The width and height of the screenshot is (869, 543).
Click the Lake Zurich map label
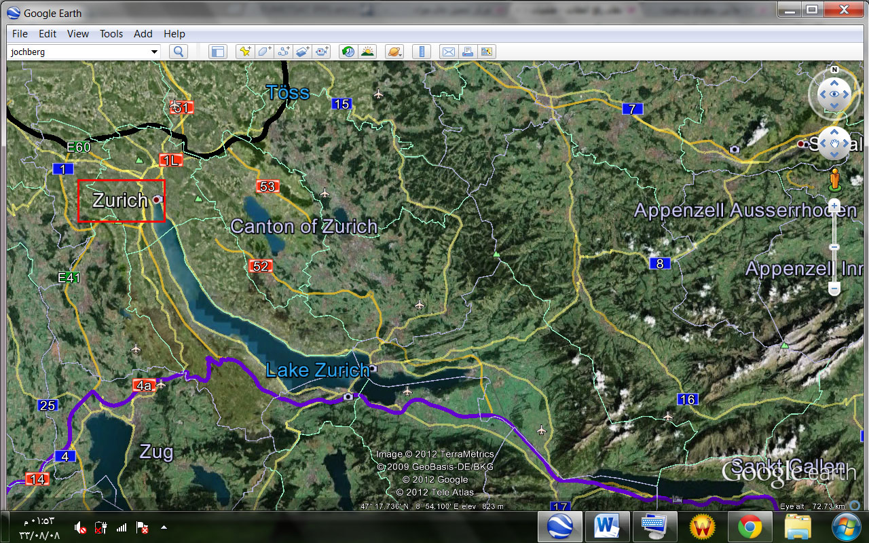tap(317, 370)
